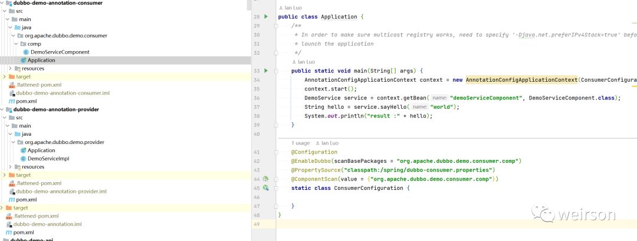
Task: Collapse the comp package folder
Action: click(x=14, y=43)
